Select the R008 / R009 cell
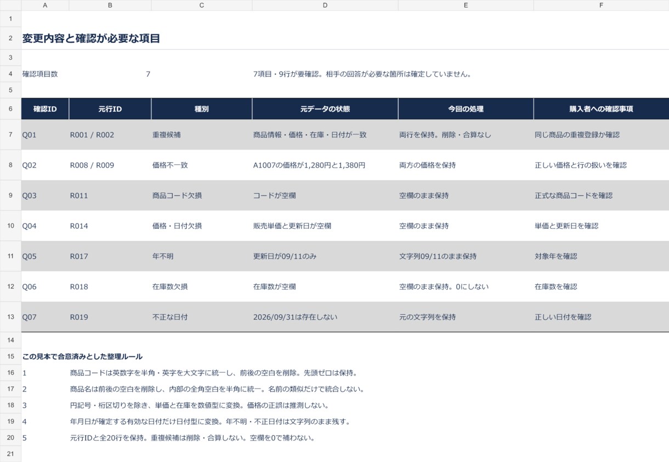The width and height of the screenshot is (669, 462). coord(110,165)
